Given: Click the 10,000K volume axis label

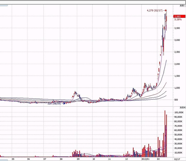Looking at the screenshot, I should (178, 153).
